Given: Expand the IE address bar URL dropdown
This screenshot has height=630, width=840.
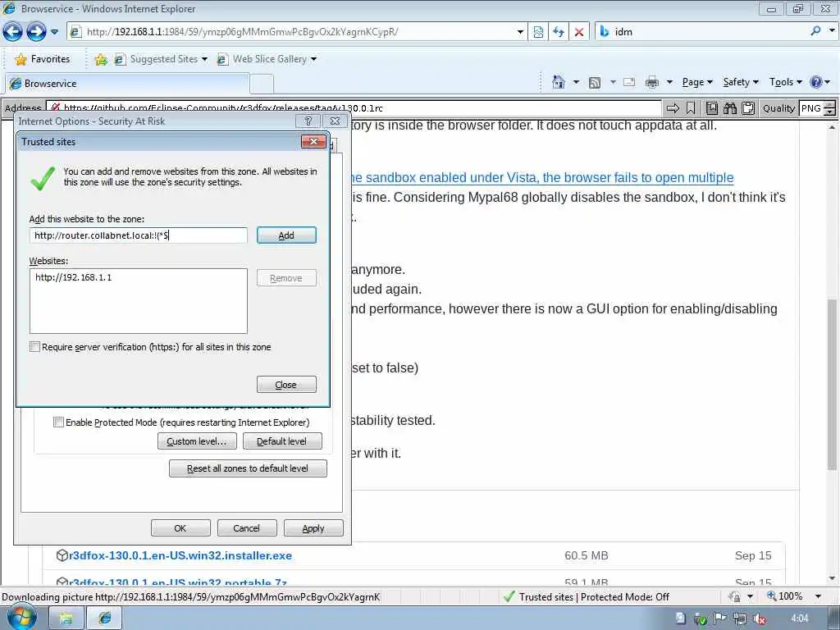Looking at the screenshot, I should pos(519,32).
